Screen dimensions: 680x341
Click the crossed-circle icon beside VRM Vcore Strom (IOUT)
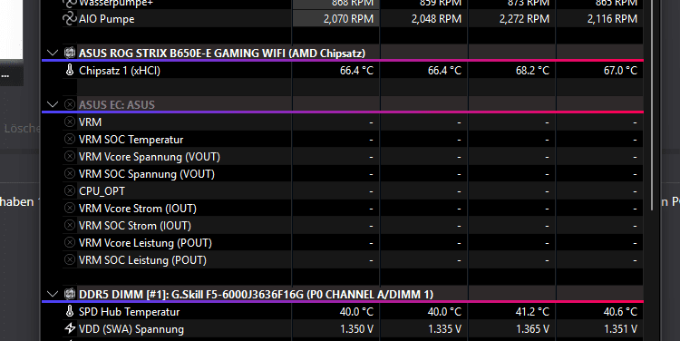[70, 209]
